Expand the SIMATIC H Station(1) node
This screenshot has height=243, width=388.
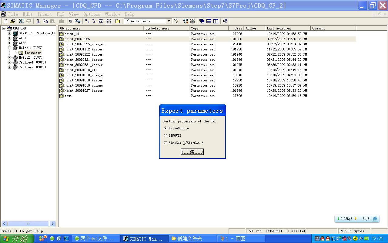(9, 33)
